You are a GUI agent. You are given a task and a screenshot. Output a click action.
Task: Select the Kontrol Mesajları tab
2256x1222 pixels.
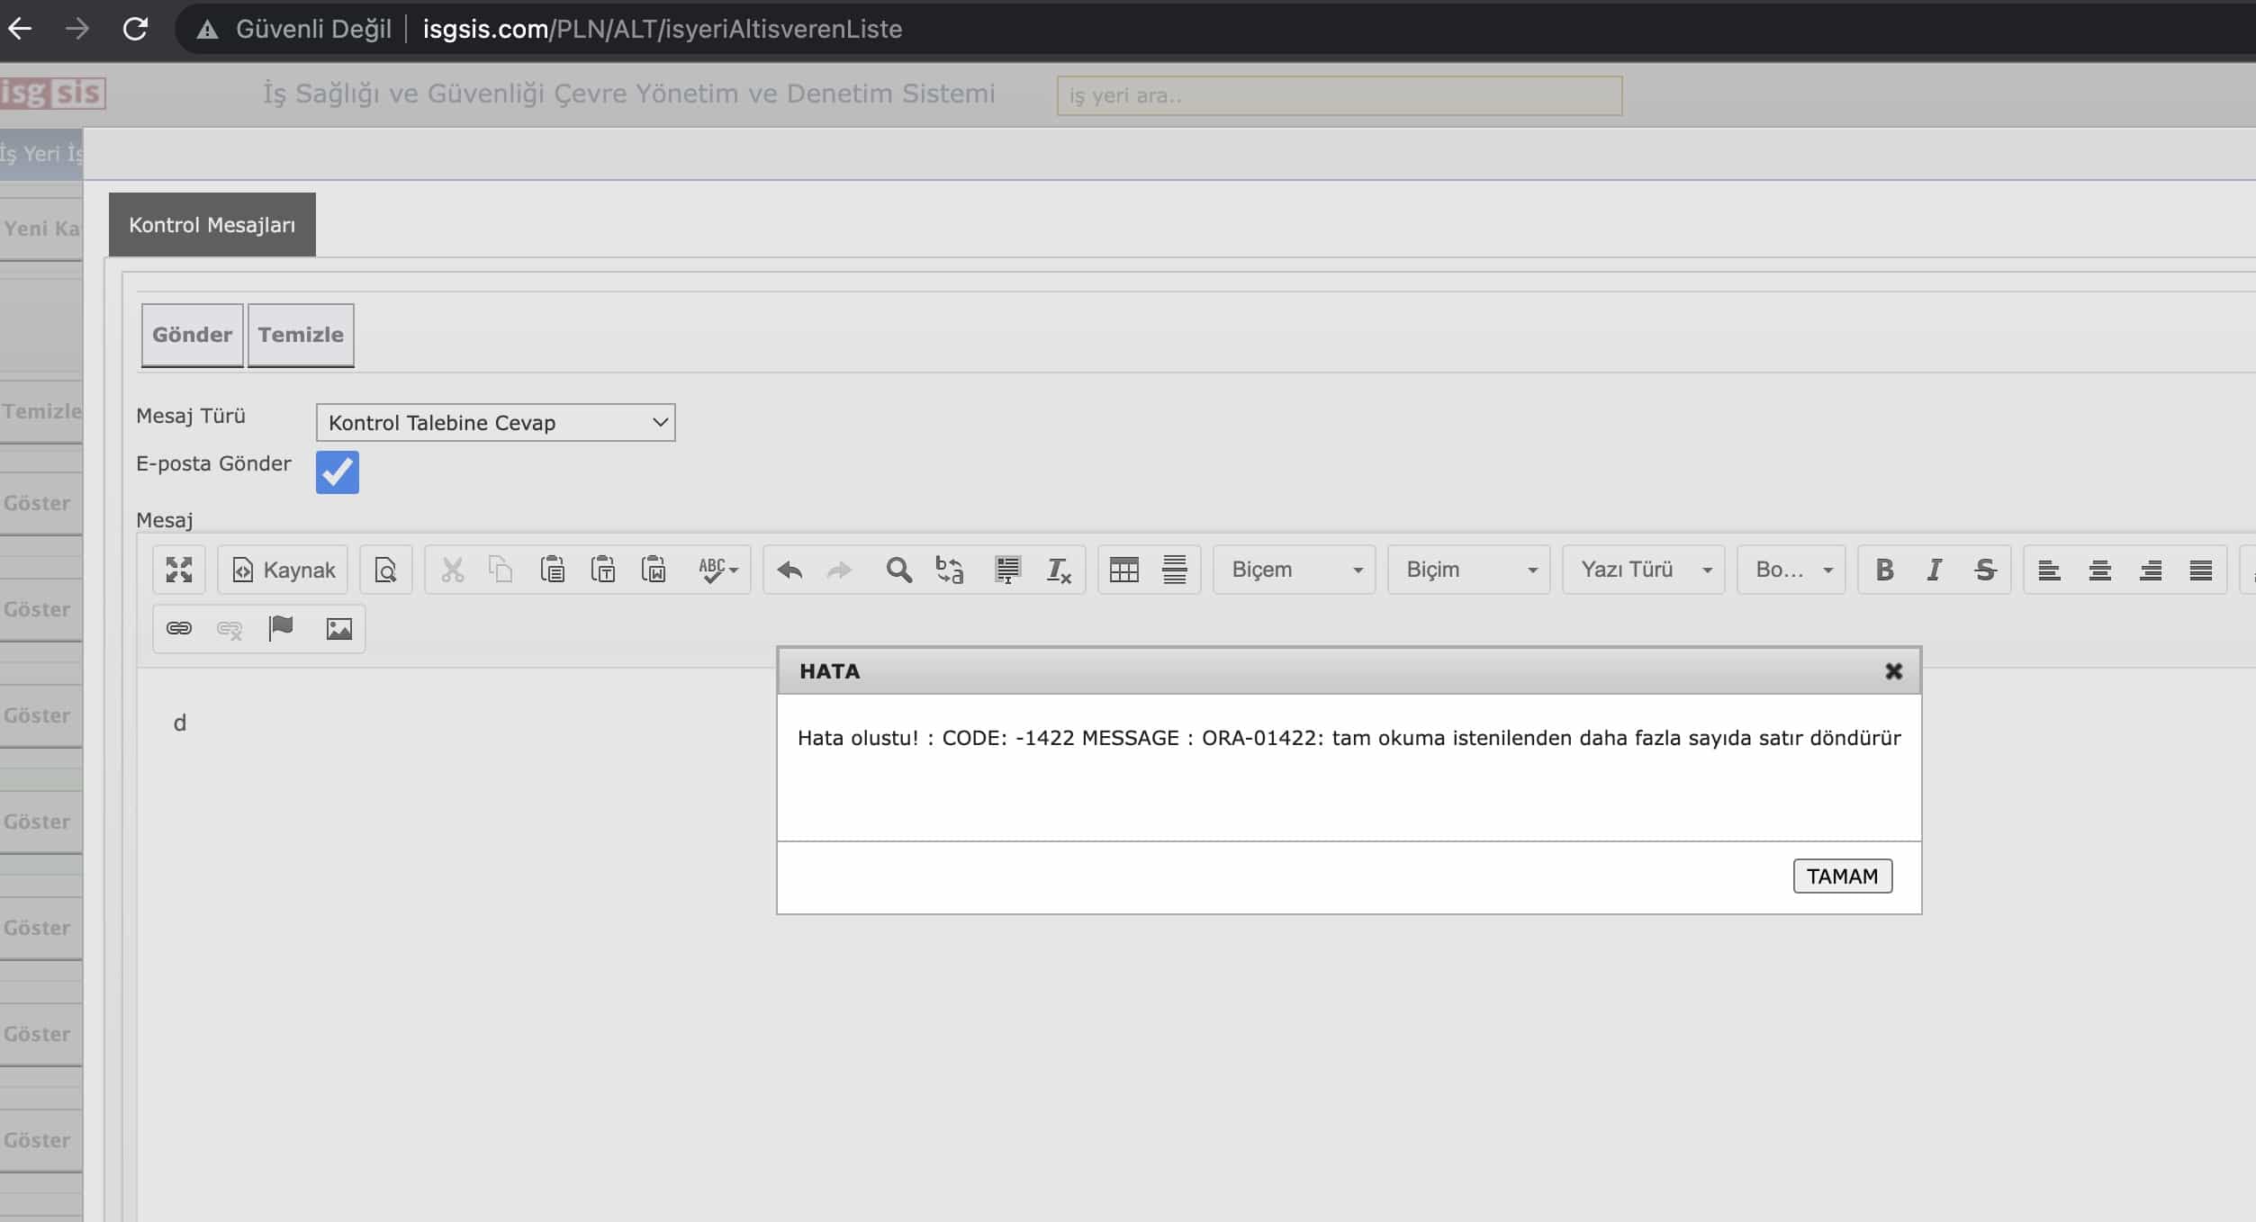pos(212,225)
